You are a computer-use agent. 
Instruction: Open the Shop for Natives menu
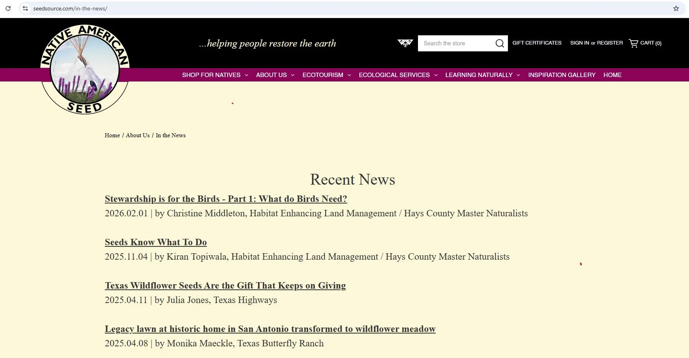(x=211, y=75)
